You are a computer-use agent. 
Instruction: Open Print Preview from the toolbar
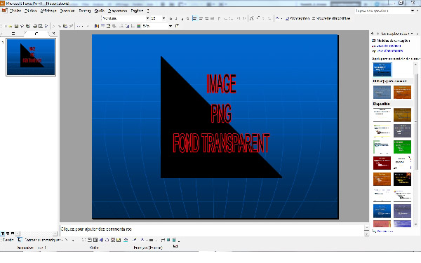coord(40,26)
